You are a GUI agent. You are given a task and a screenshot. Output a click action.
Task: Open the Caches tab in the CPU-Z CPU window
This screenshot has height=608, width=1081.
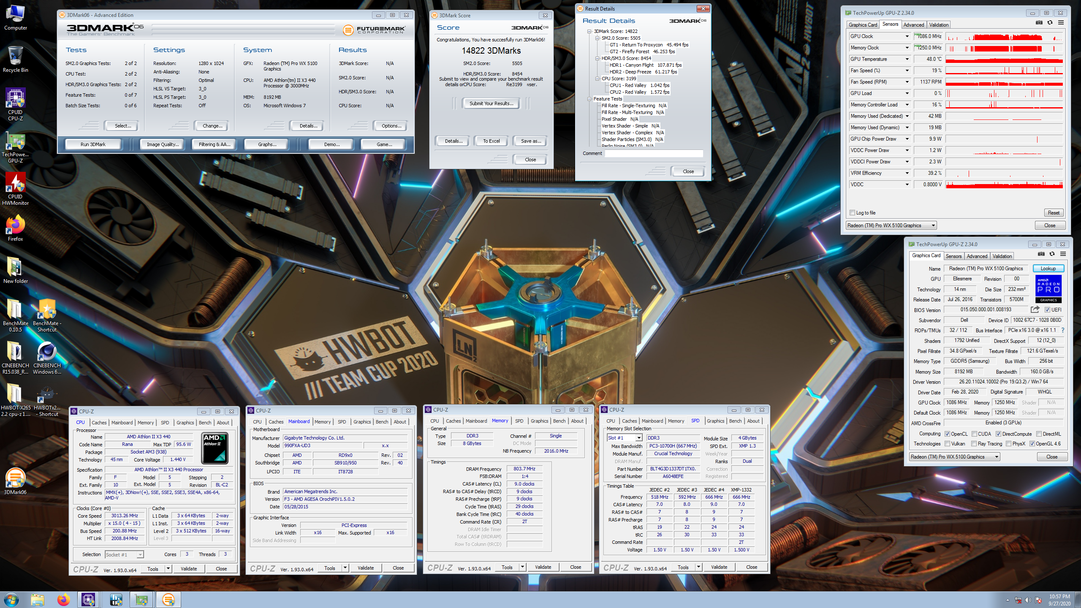tap(99, 423)
